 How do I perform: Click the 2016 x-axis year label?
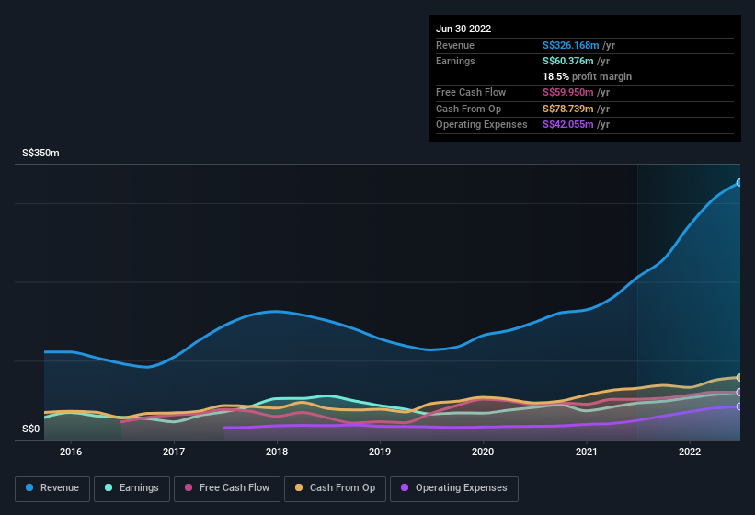click(x=71, y=452)
